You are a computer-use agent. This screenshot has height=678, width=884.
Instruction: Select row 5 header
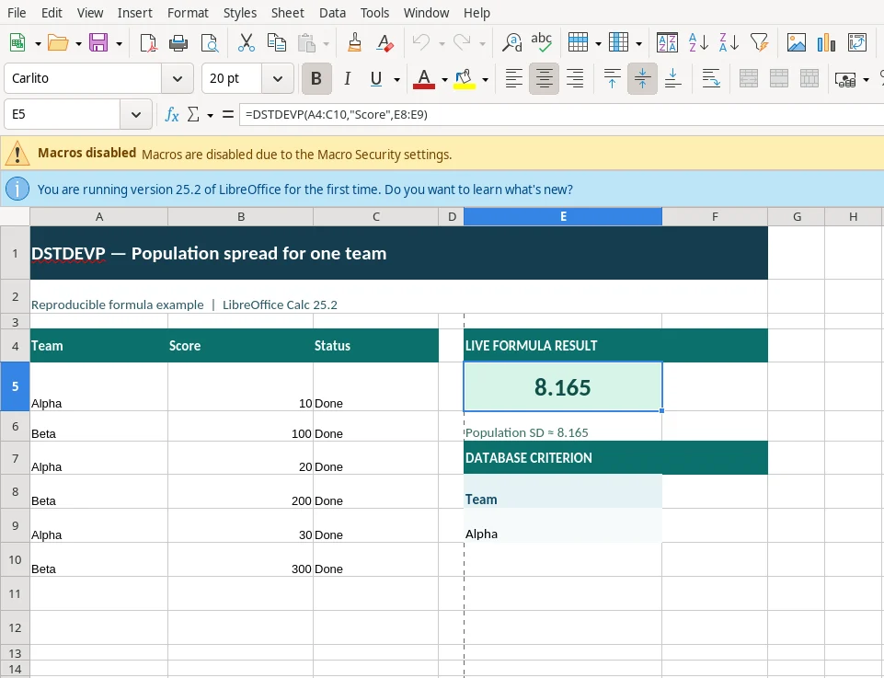tap(16, 386)
